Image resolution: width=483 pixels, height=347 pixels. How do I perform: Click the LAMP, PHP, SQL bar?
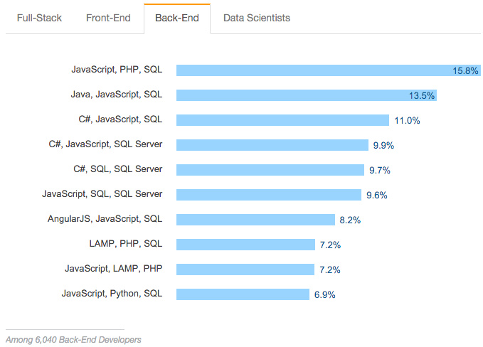pyautogui.click(x=246, y=245)
